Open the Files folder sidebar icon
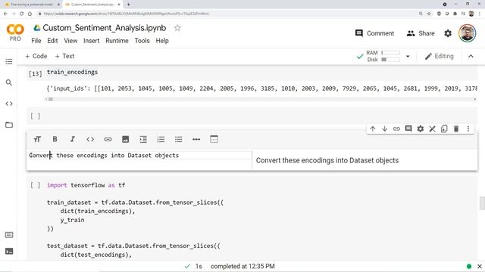Screen dimensions: 485x272 tap(9, 125)
